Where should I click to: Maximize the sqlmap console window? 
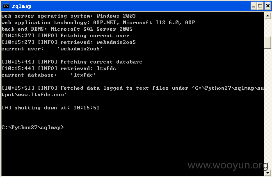[x=260, y=6]
